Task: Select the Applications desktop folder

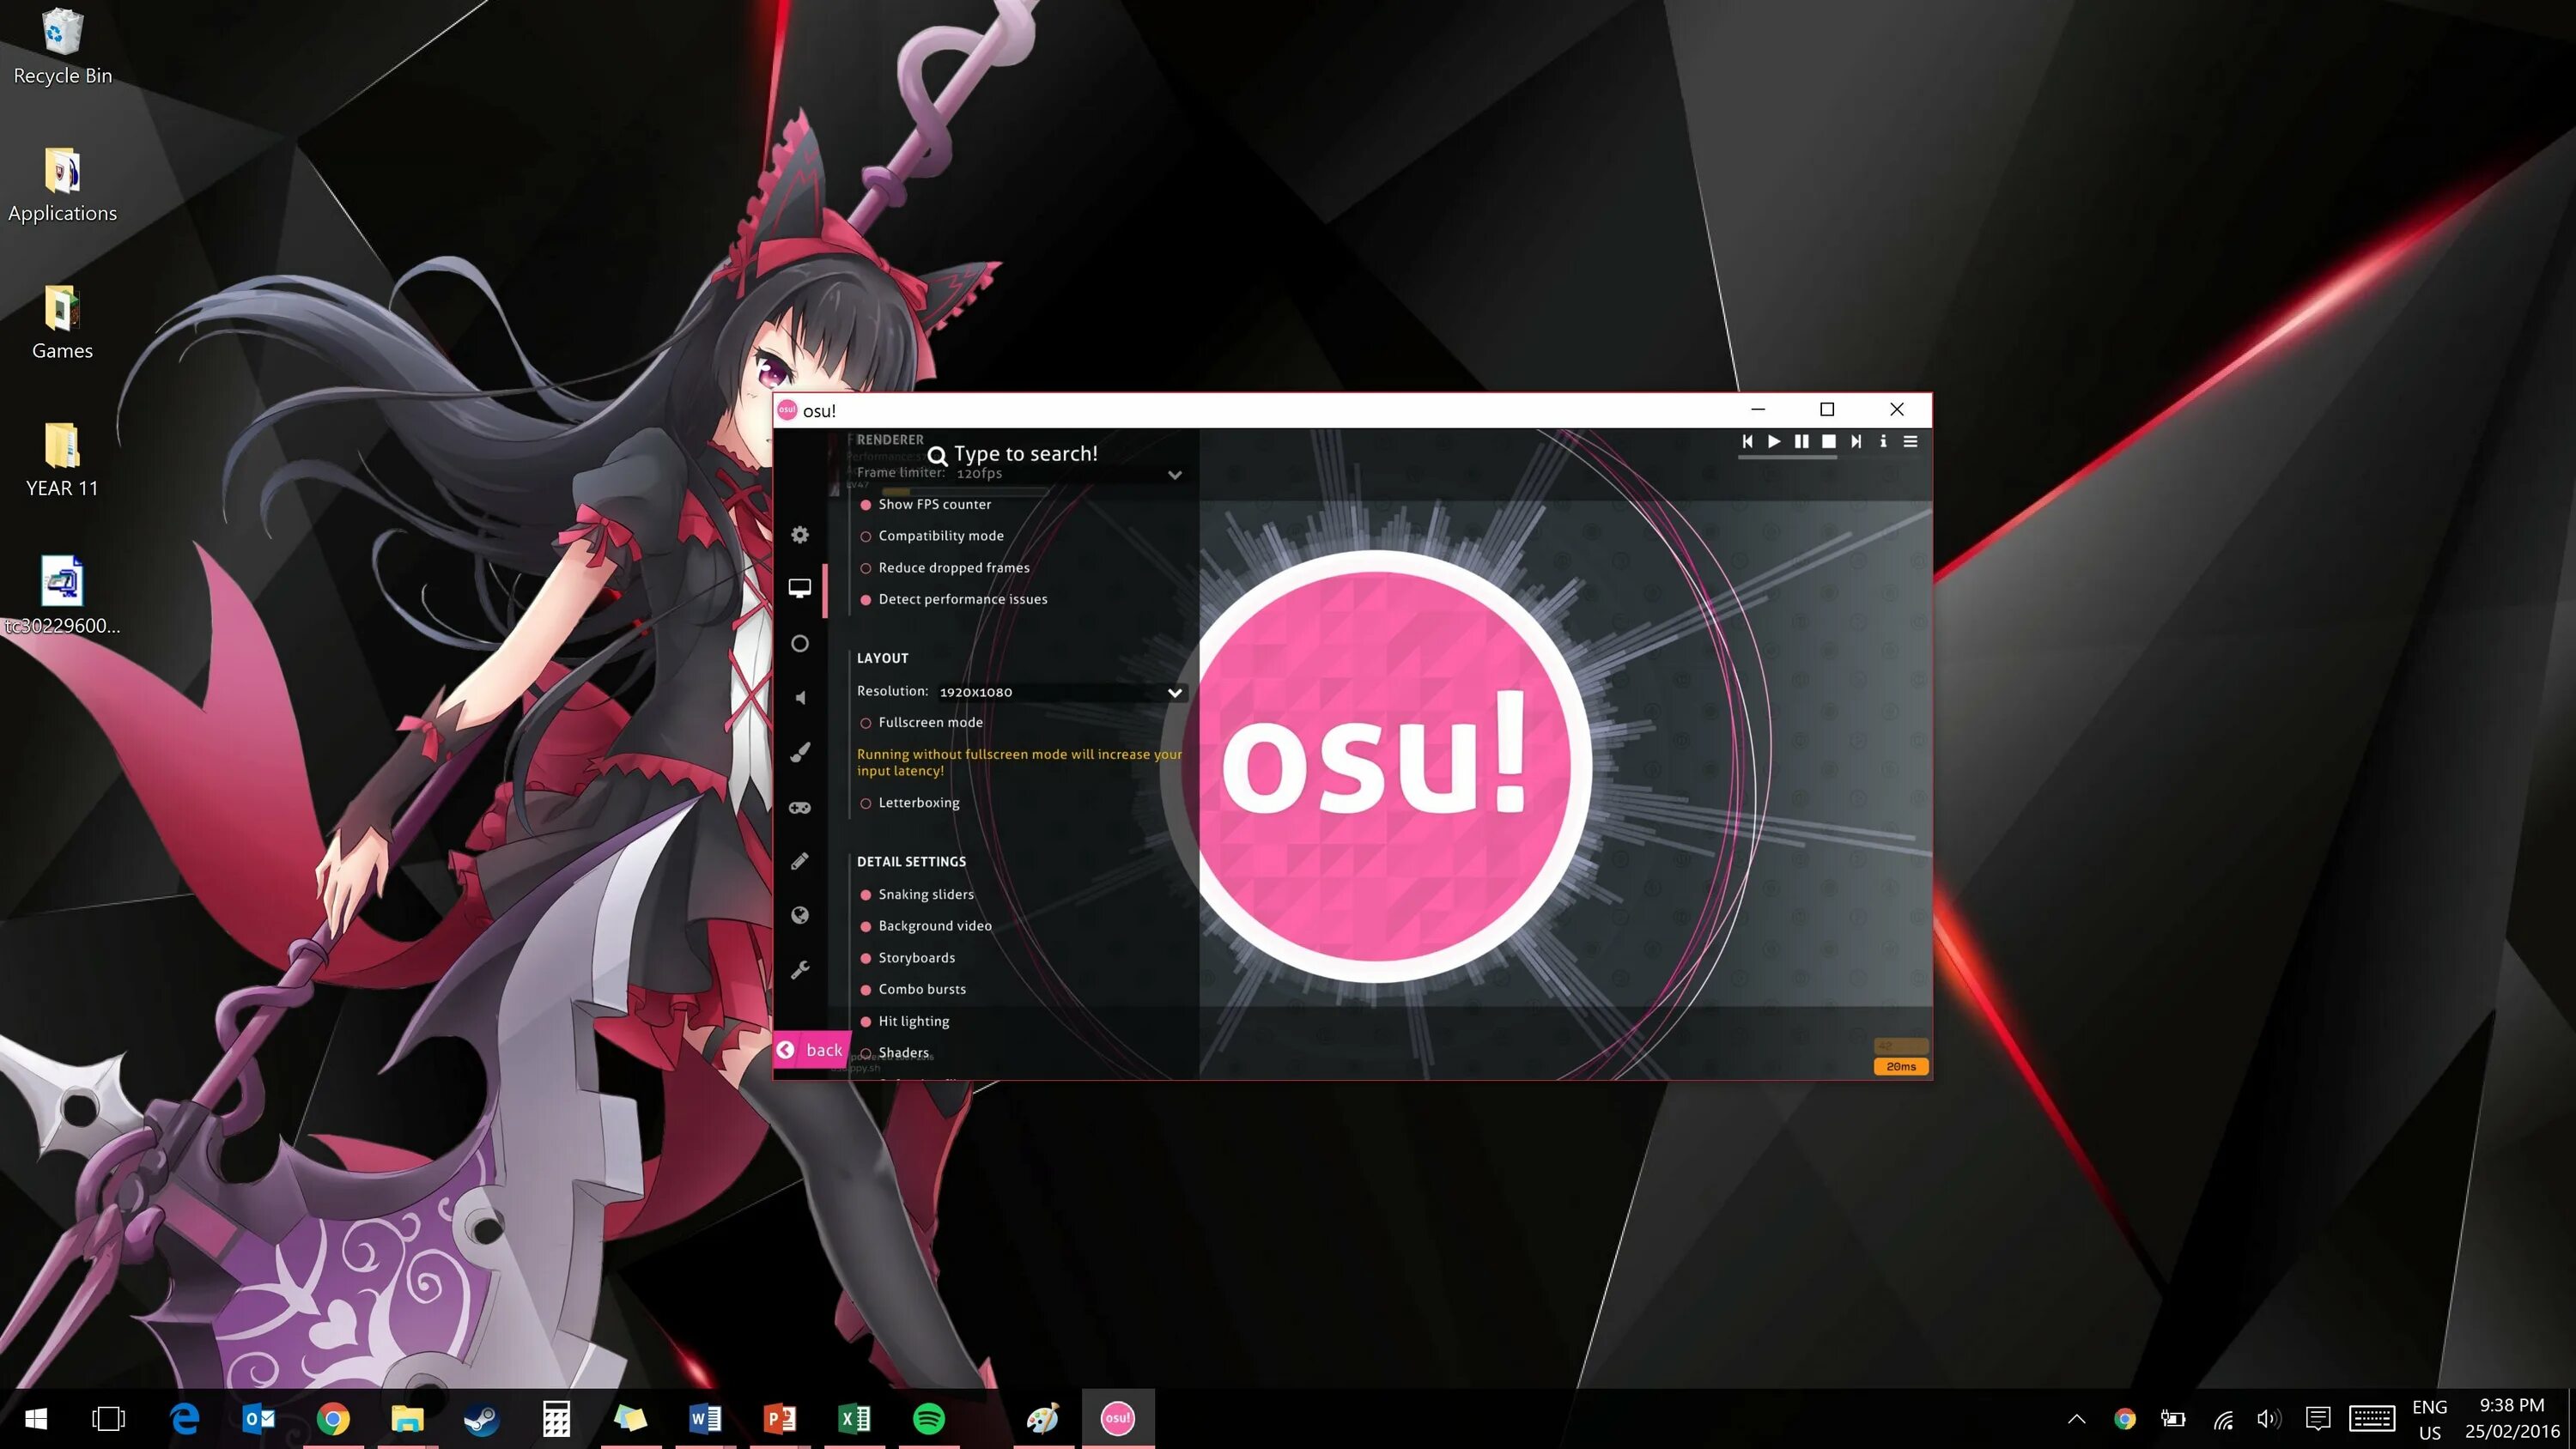Action: 62,185
